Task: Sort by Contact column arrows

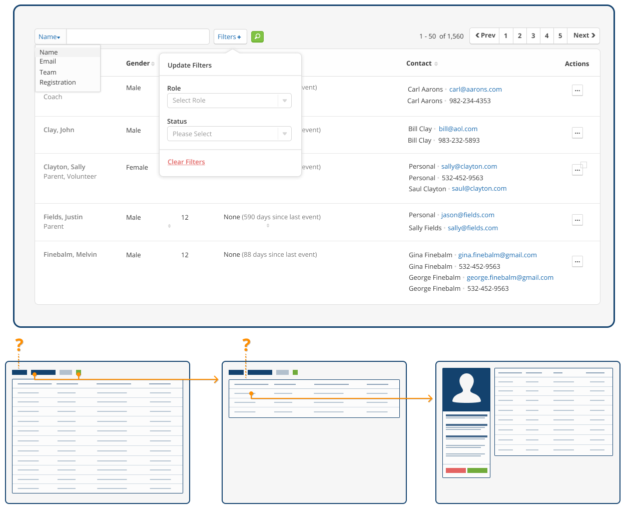Action: [436, 64]
